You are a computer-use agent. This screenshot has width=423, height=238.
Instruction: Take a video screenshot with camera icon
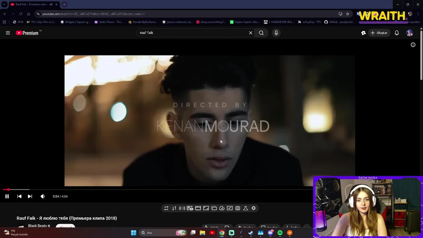pos(238,208)
